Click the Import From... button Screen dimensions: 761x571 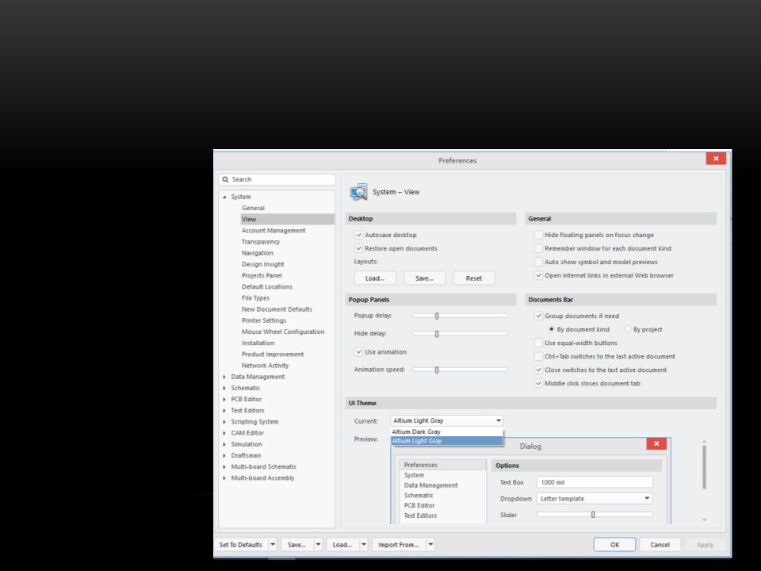(x=399, y=545)
